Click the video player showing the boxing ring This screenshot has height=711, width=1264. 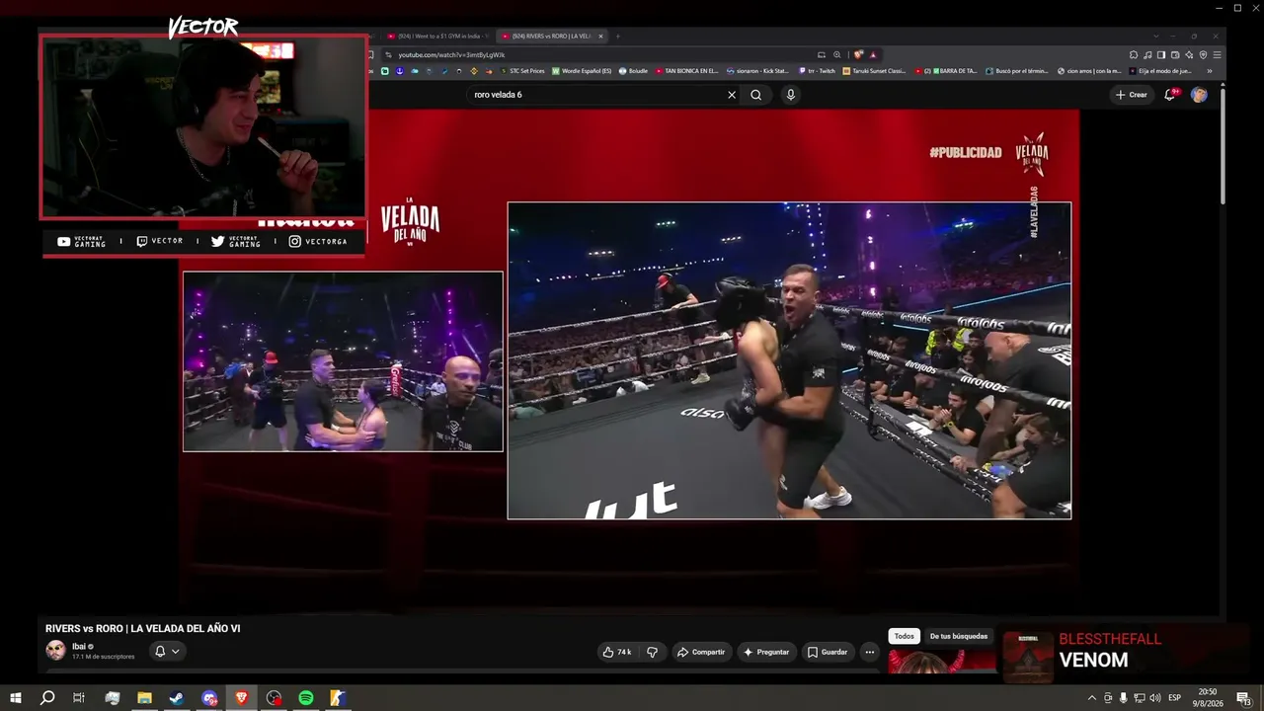coord(789,360)
